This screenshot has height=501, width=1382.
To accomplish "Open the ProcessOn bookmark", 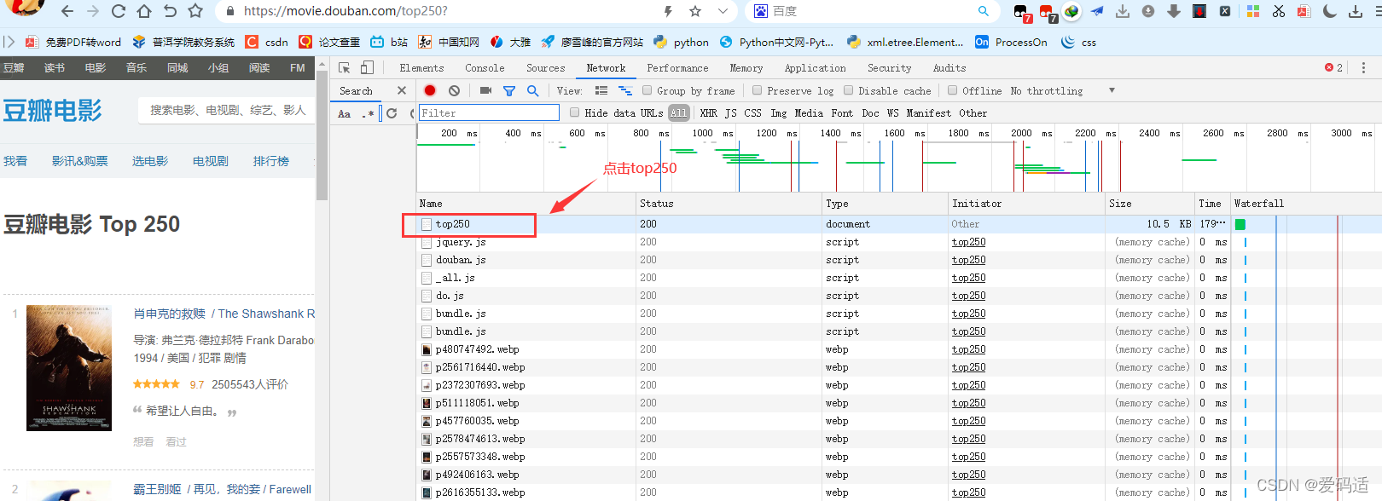I will coord(1011,42).
